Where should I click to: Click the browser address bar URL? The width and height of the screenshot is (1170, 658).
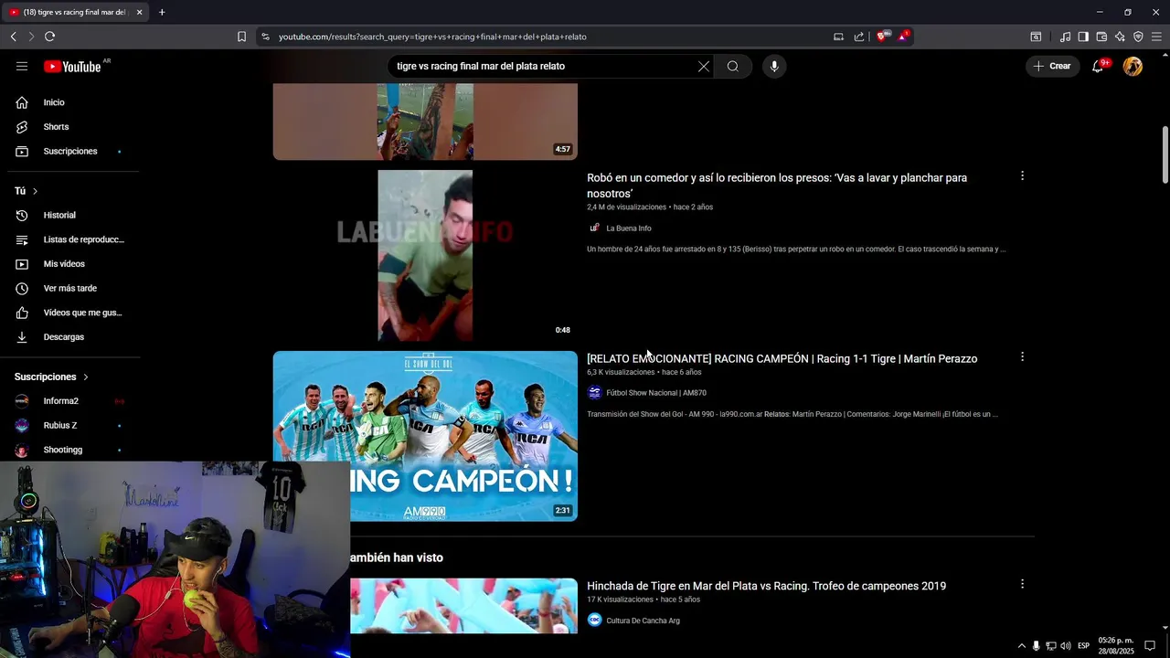pos(432,37)
